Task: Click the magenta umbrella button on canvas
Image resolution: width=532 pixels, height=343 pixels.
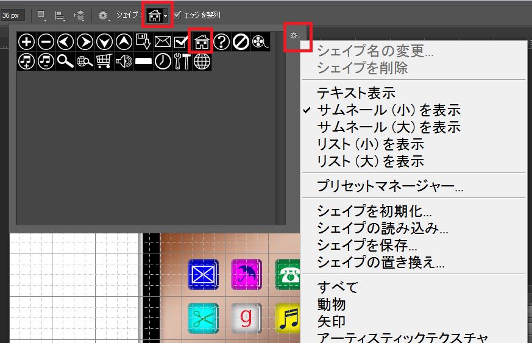Action: tap(246, 274)
